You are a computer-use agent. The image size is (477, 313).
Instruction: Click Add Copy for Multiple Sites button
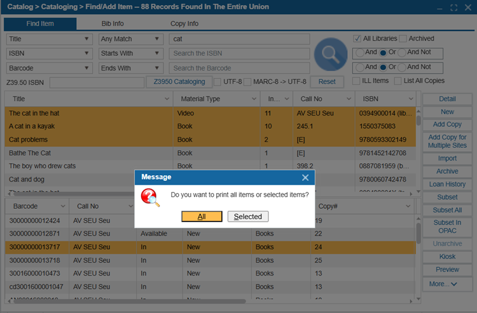tap(447, 142)
